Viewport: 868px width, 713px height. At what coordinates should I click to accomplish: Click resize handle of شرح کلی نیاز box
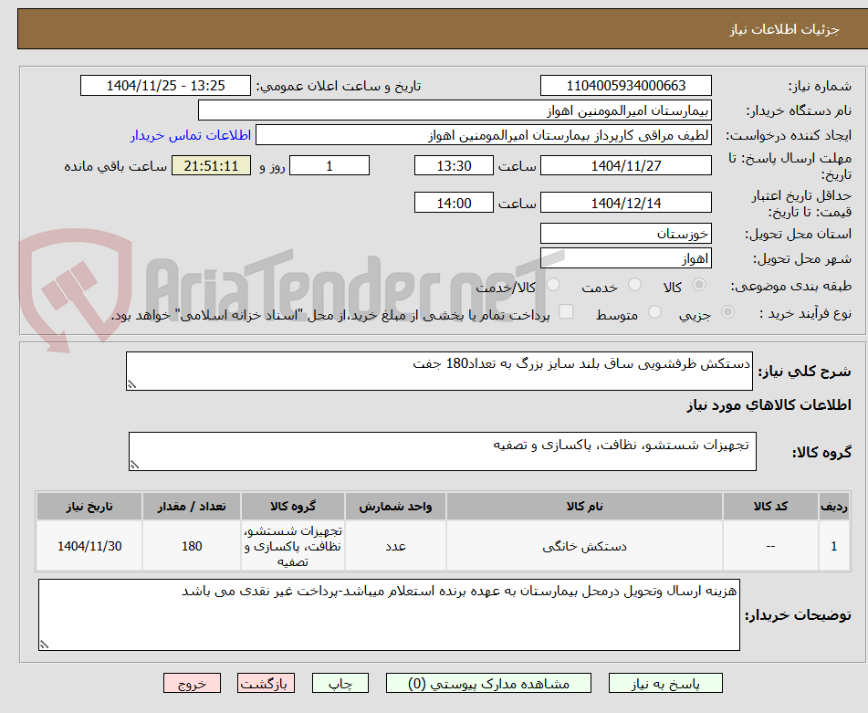131,384
